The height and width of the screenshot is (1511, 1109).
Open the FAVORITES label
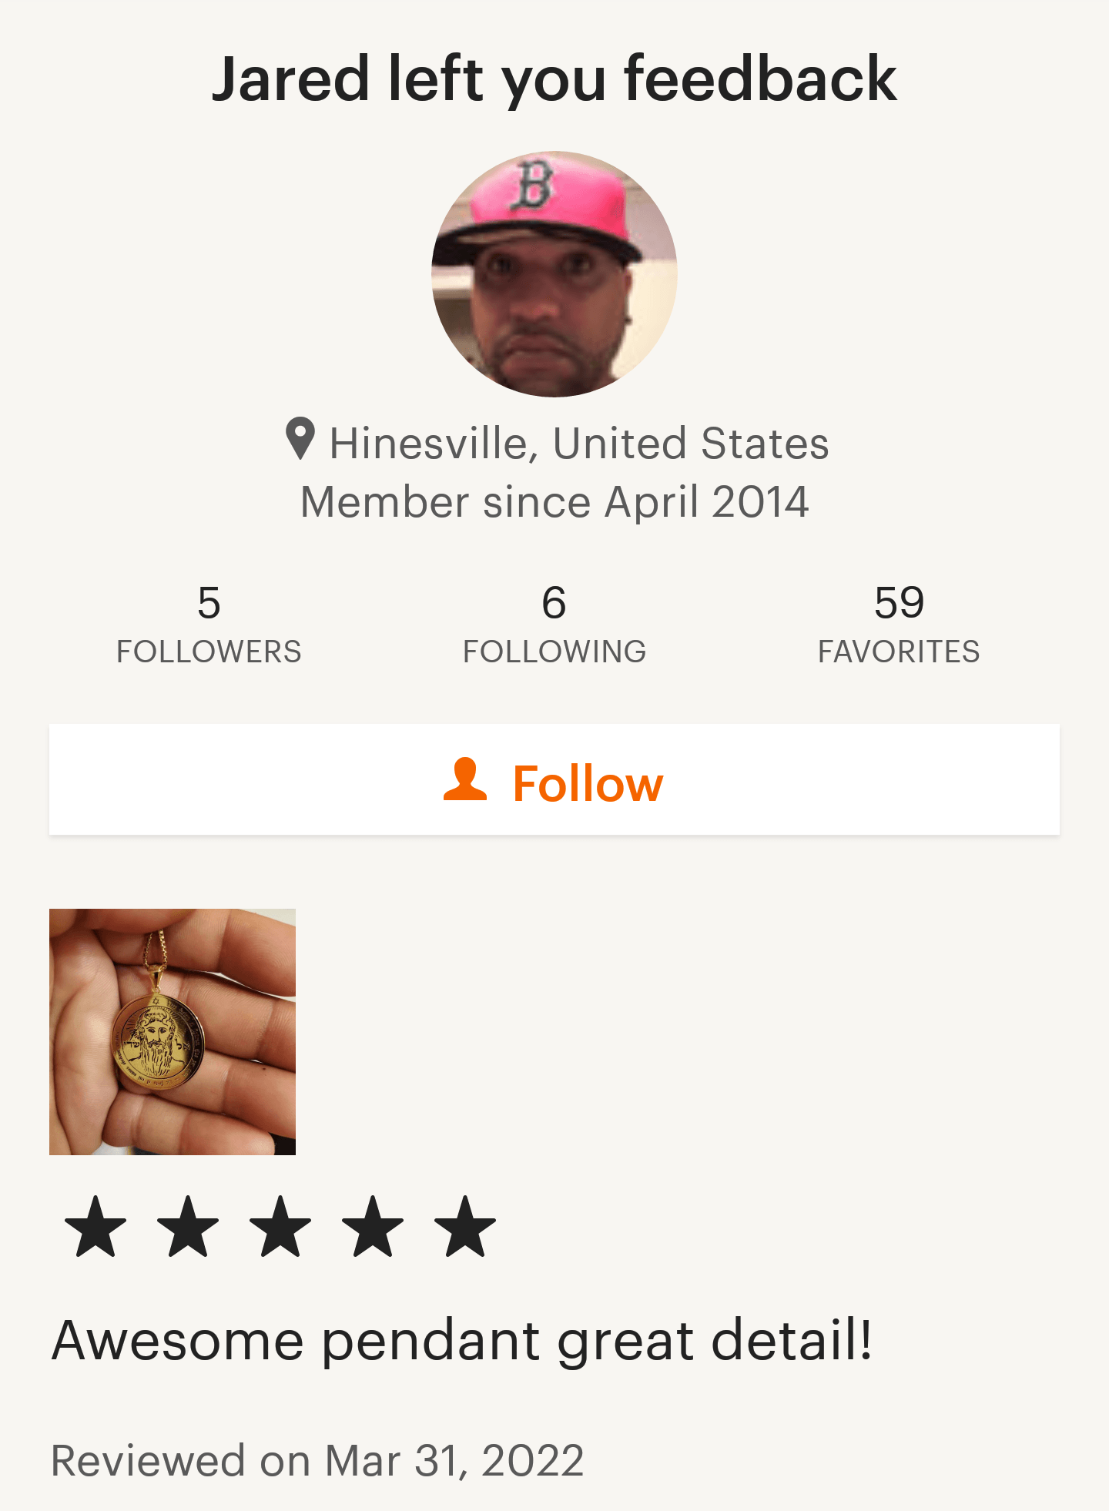click(x=899, y=652)
